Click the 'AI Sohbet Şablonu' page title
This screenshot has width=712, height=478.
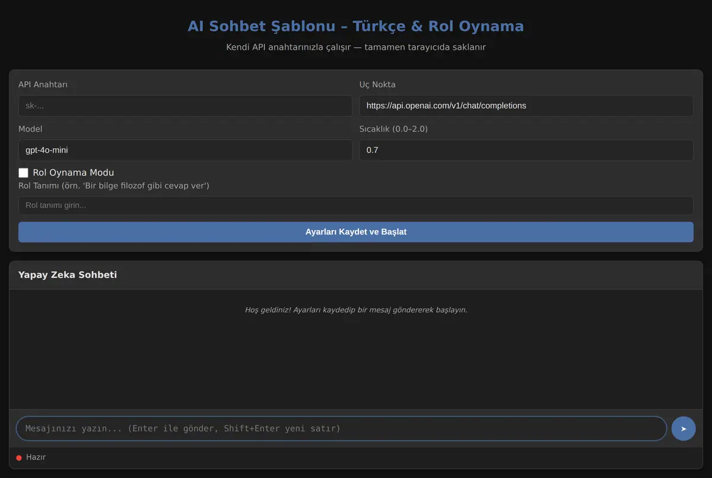[x=356, y=26]
